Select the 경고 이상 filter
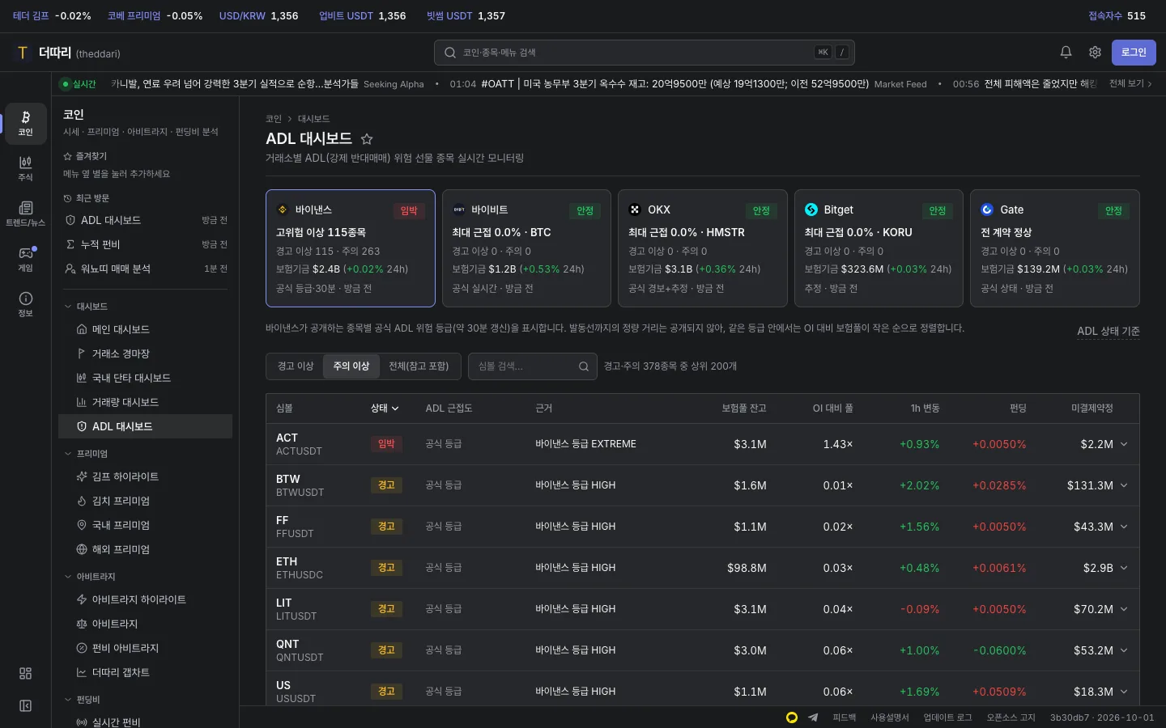The image size is (1166, 728). (296, 366)
